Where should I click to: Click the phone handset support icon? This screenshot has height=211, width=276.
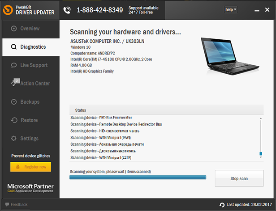point(67,10)
